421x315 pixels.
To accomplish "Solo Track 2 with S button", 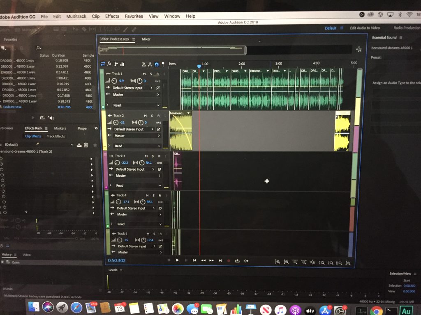I will 152,116.
